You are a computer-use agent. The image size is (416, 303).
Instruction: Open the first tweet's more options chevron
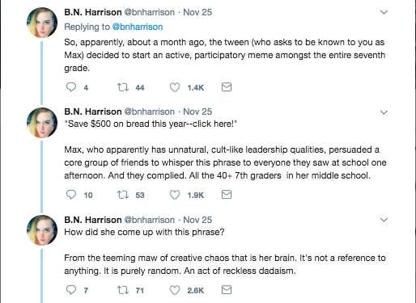point(384,12)
